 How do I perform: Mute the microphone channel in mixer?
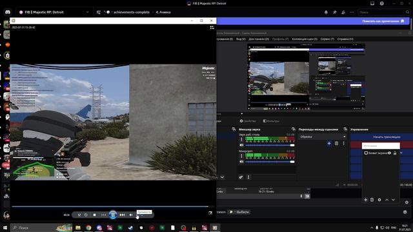[241, 162]
